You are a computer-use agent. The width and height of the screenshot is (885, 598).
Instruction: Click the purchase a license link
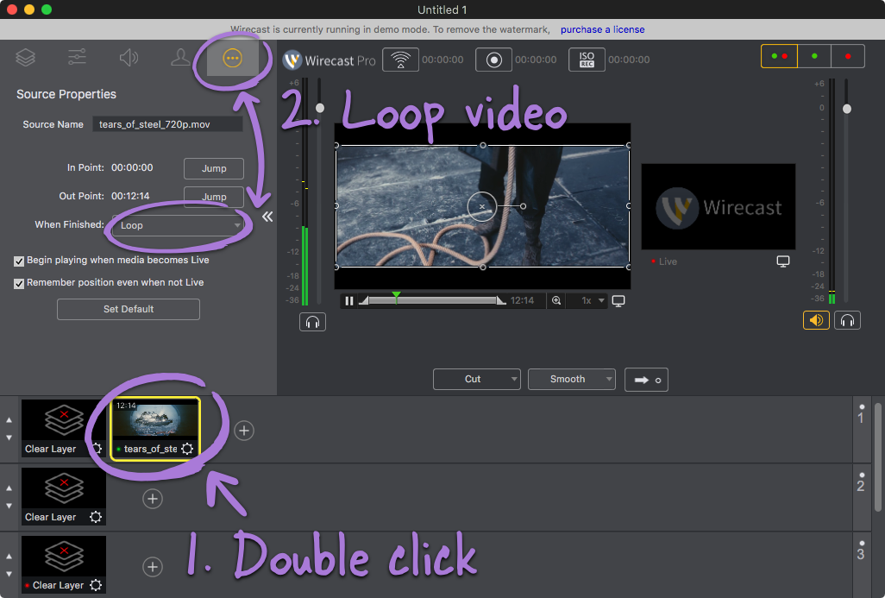602,29
